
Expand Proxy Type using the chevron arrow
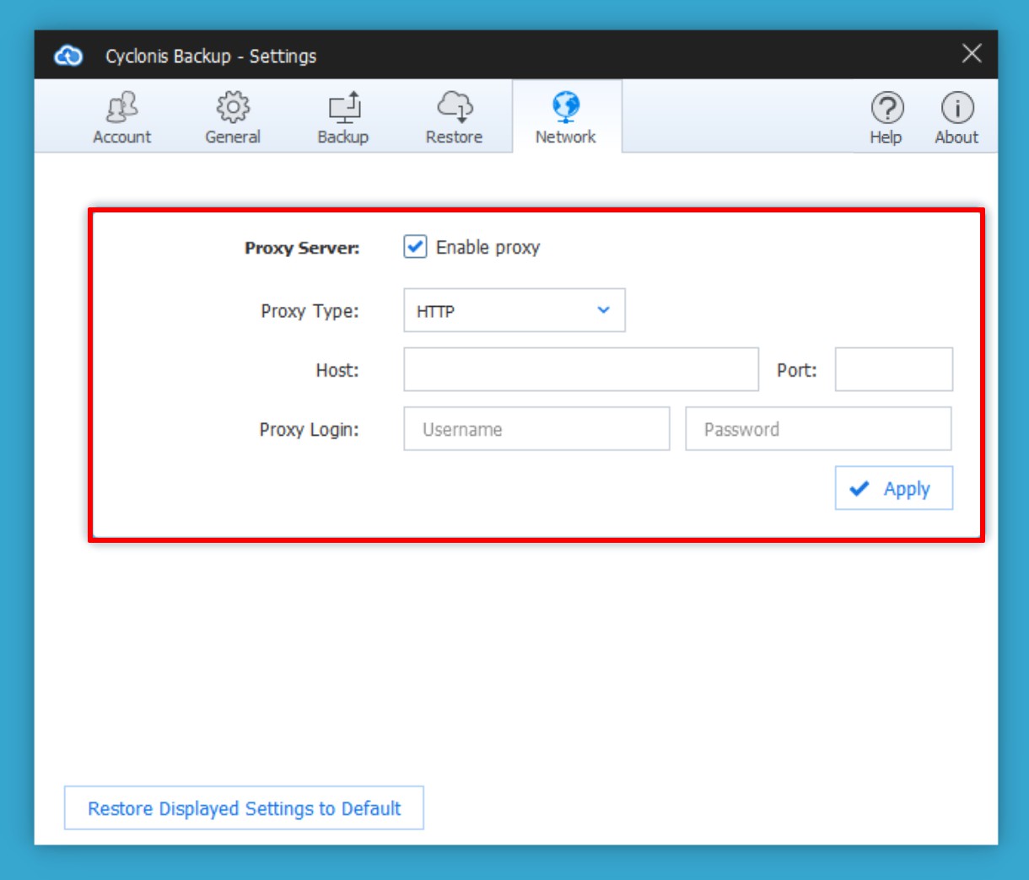[x=604, y=310]
